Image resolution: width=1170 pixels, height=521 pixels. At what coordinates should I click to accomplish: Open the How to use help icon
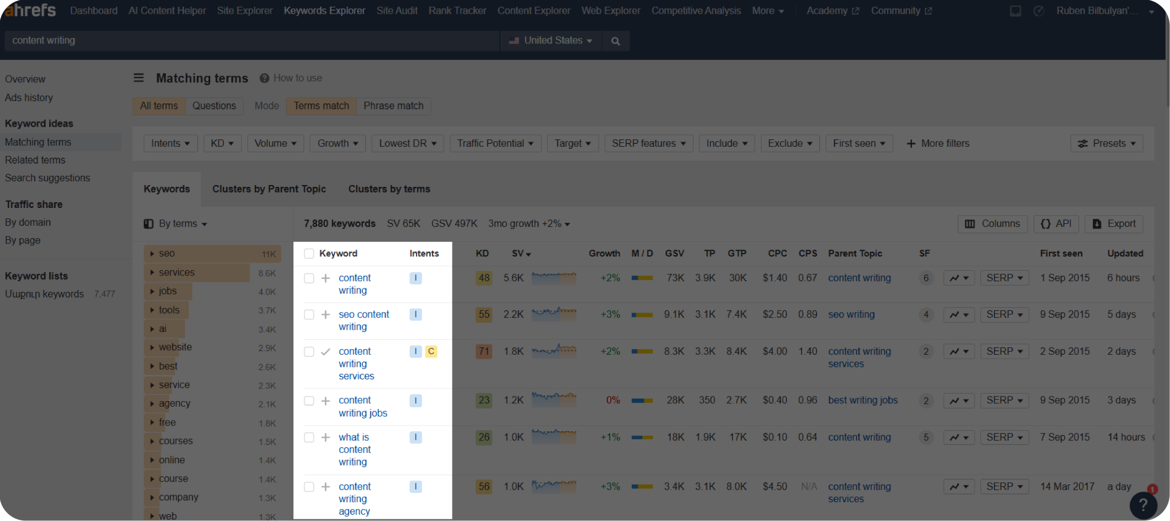tap(264, 78)
